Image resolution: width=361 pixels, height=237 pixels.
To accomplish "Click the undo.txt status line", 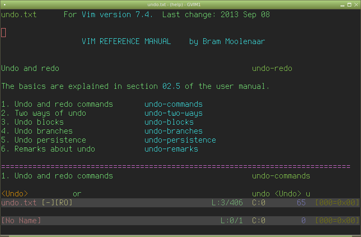I will (122, 203).
